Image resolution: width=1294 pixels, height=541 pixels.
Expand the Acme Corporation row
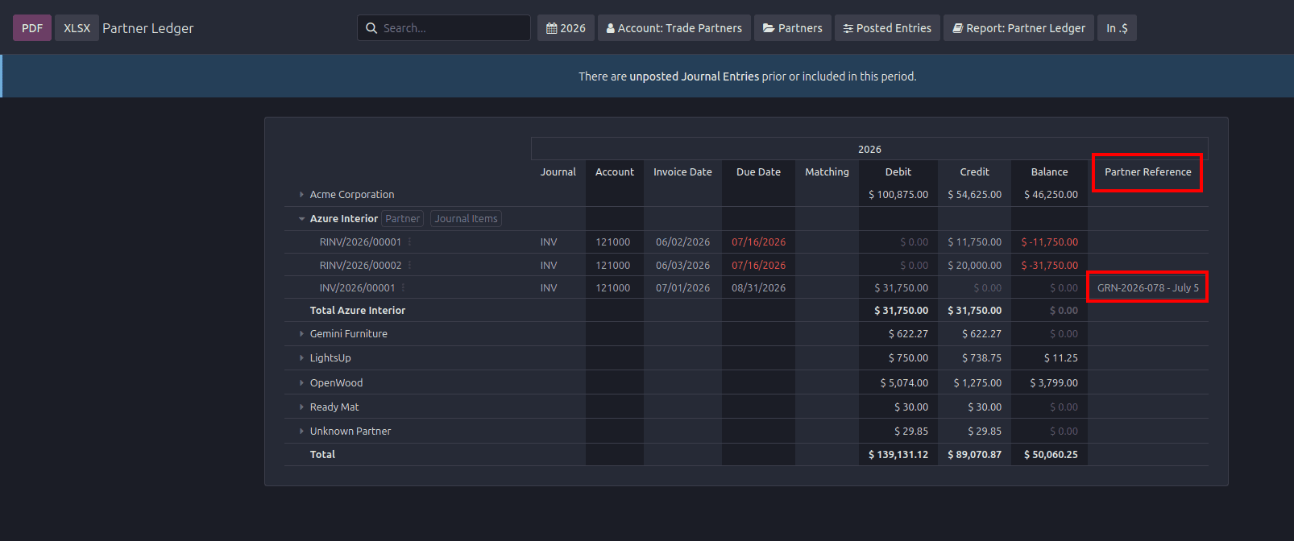pyautogui.click(x=301, y=195)
